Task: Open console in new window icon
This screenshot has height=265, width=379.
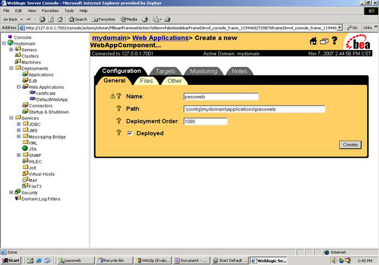Action: pos(324,42)
